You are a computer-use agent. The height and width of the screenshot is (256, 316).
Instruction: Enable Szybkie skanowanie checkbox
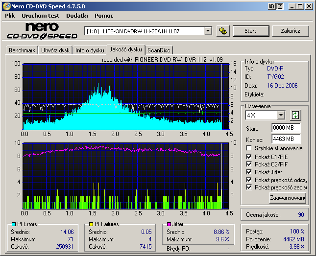249,148
